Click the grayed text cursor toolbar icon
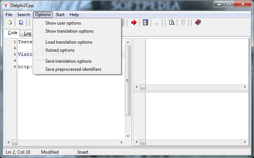Image resolution: width=254 pixels, height=158 pixels. (183, 22)
